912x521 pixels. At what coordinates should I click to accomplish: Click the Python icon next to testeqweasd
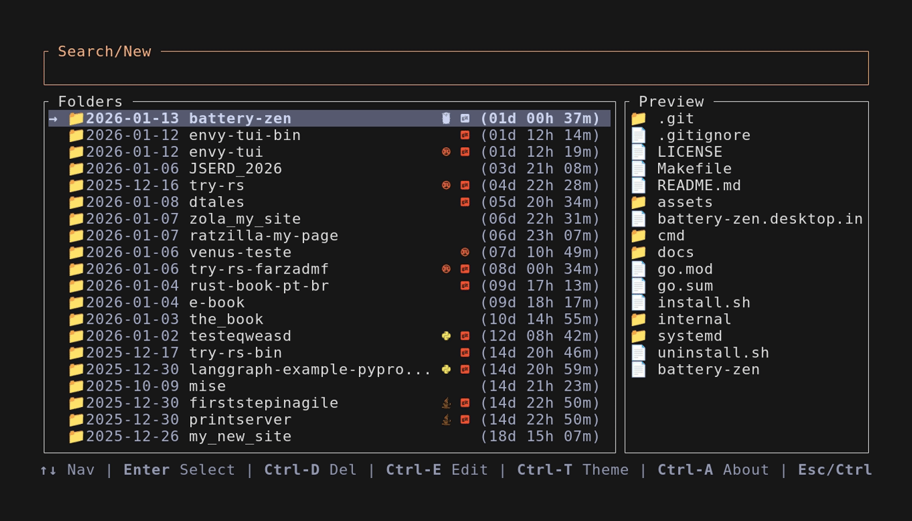coord(446,335)
